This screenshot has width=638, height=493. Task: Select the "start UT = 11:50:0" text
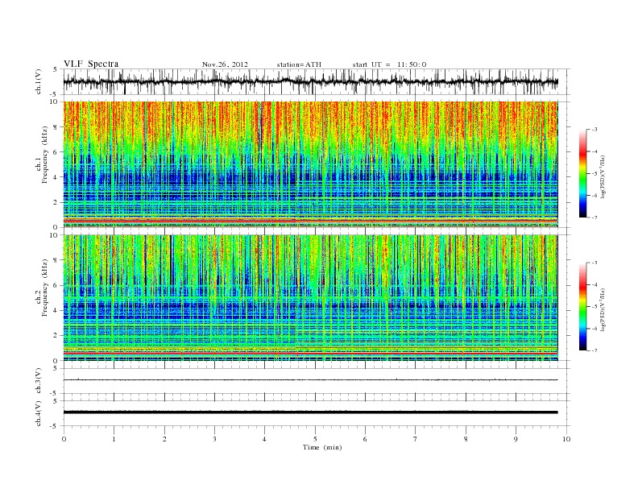tap(389, 64)
